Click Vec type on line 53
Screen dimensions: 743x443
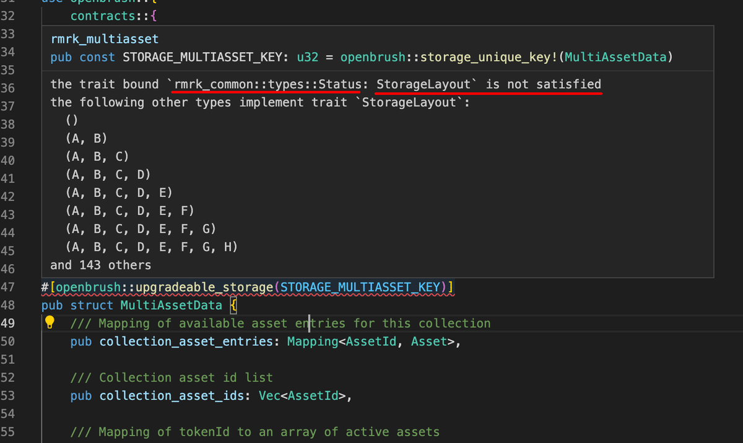coord(270,395)
